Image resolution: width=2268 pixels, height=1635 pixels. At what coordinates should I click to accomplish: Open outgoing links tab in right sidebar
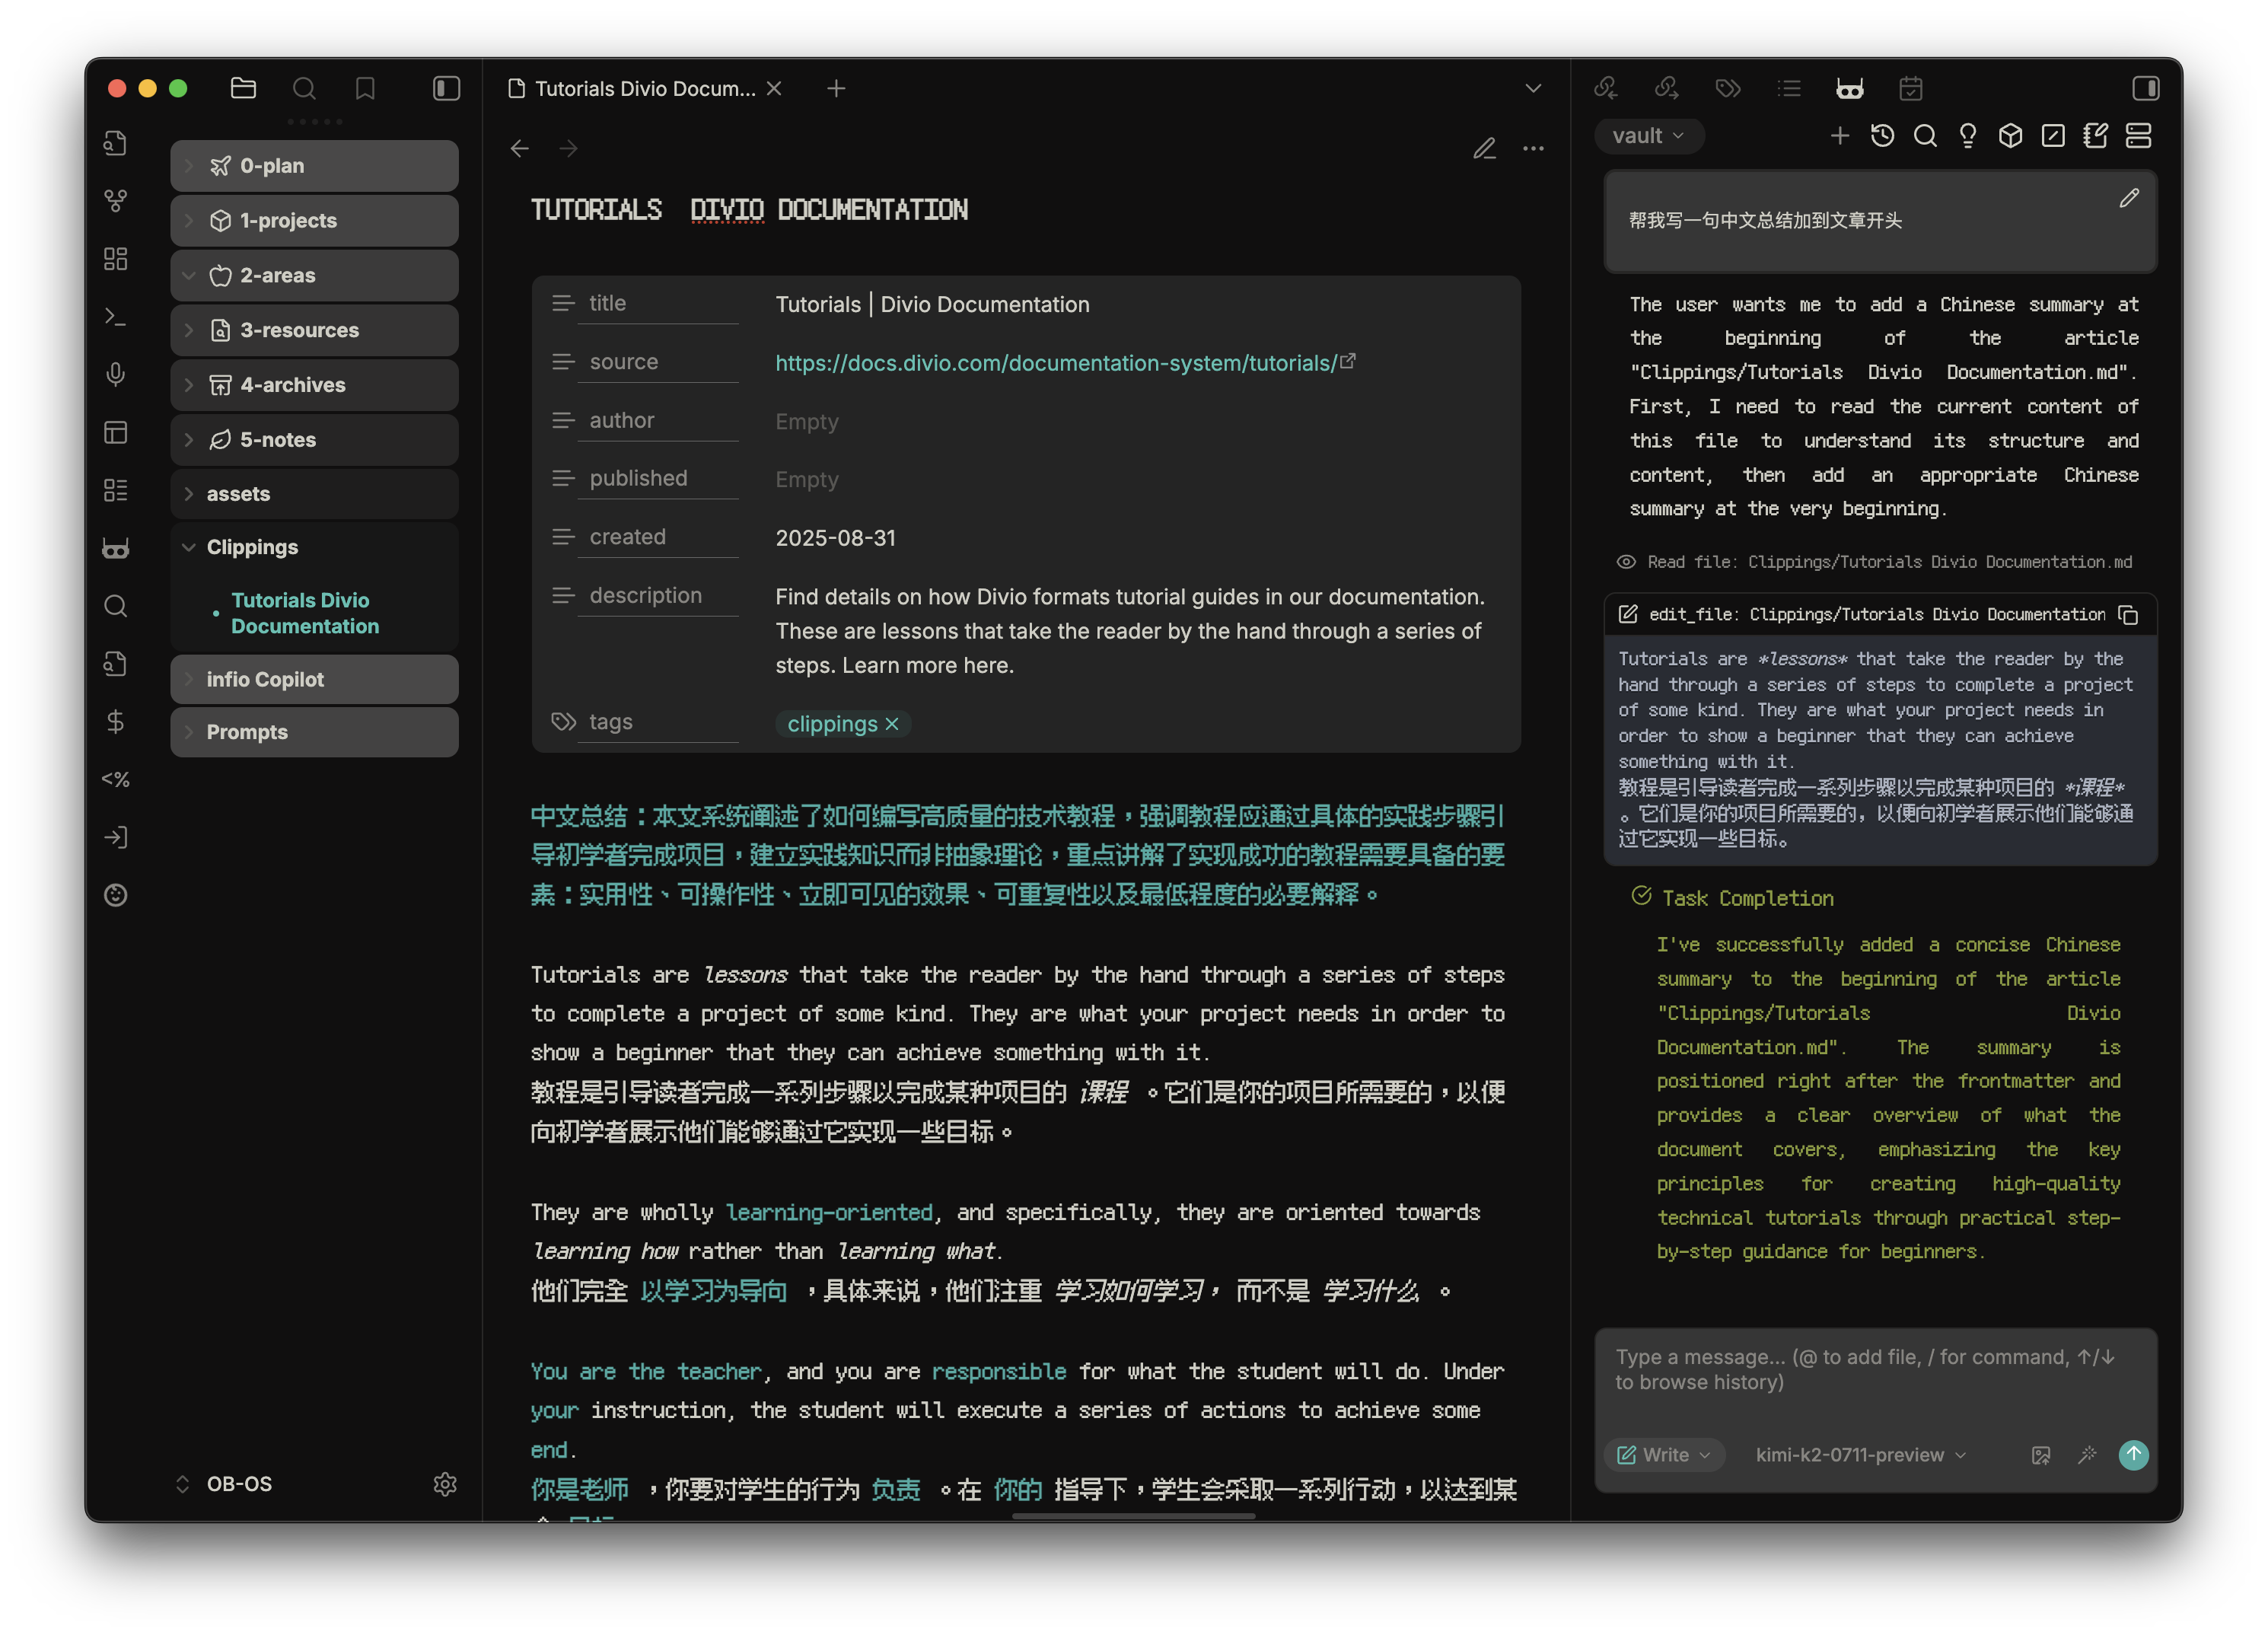coord(1666,88)
